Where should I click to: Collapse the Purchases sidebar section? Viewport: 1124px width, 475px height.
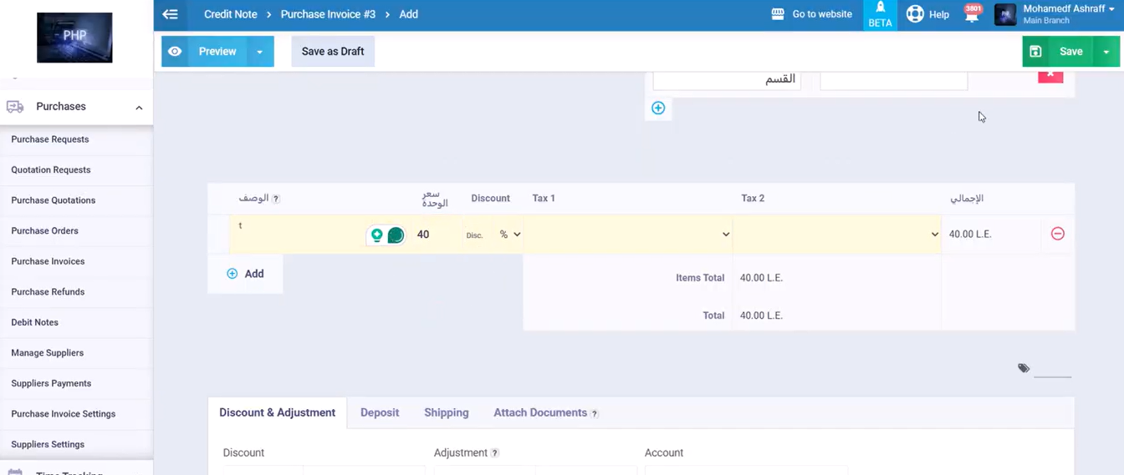point(139,107)
